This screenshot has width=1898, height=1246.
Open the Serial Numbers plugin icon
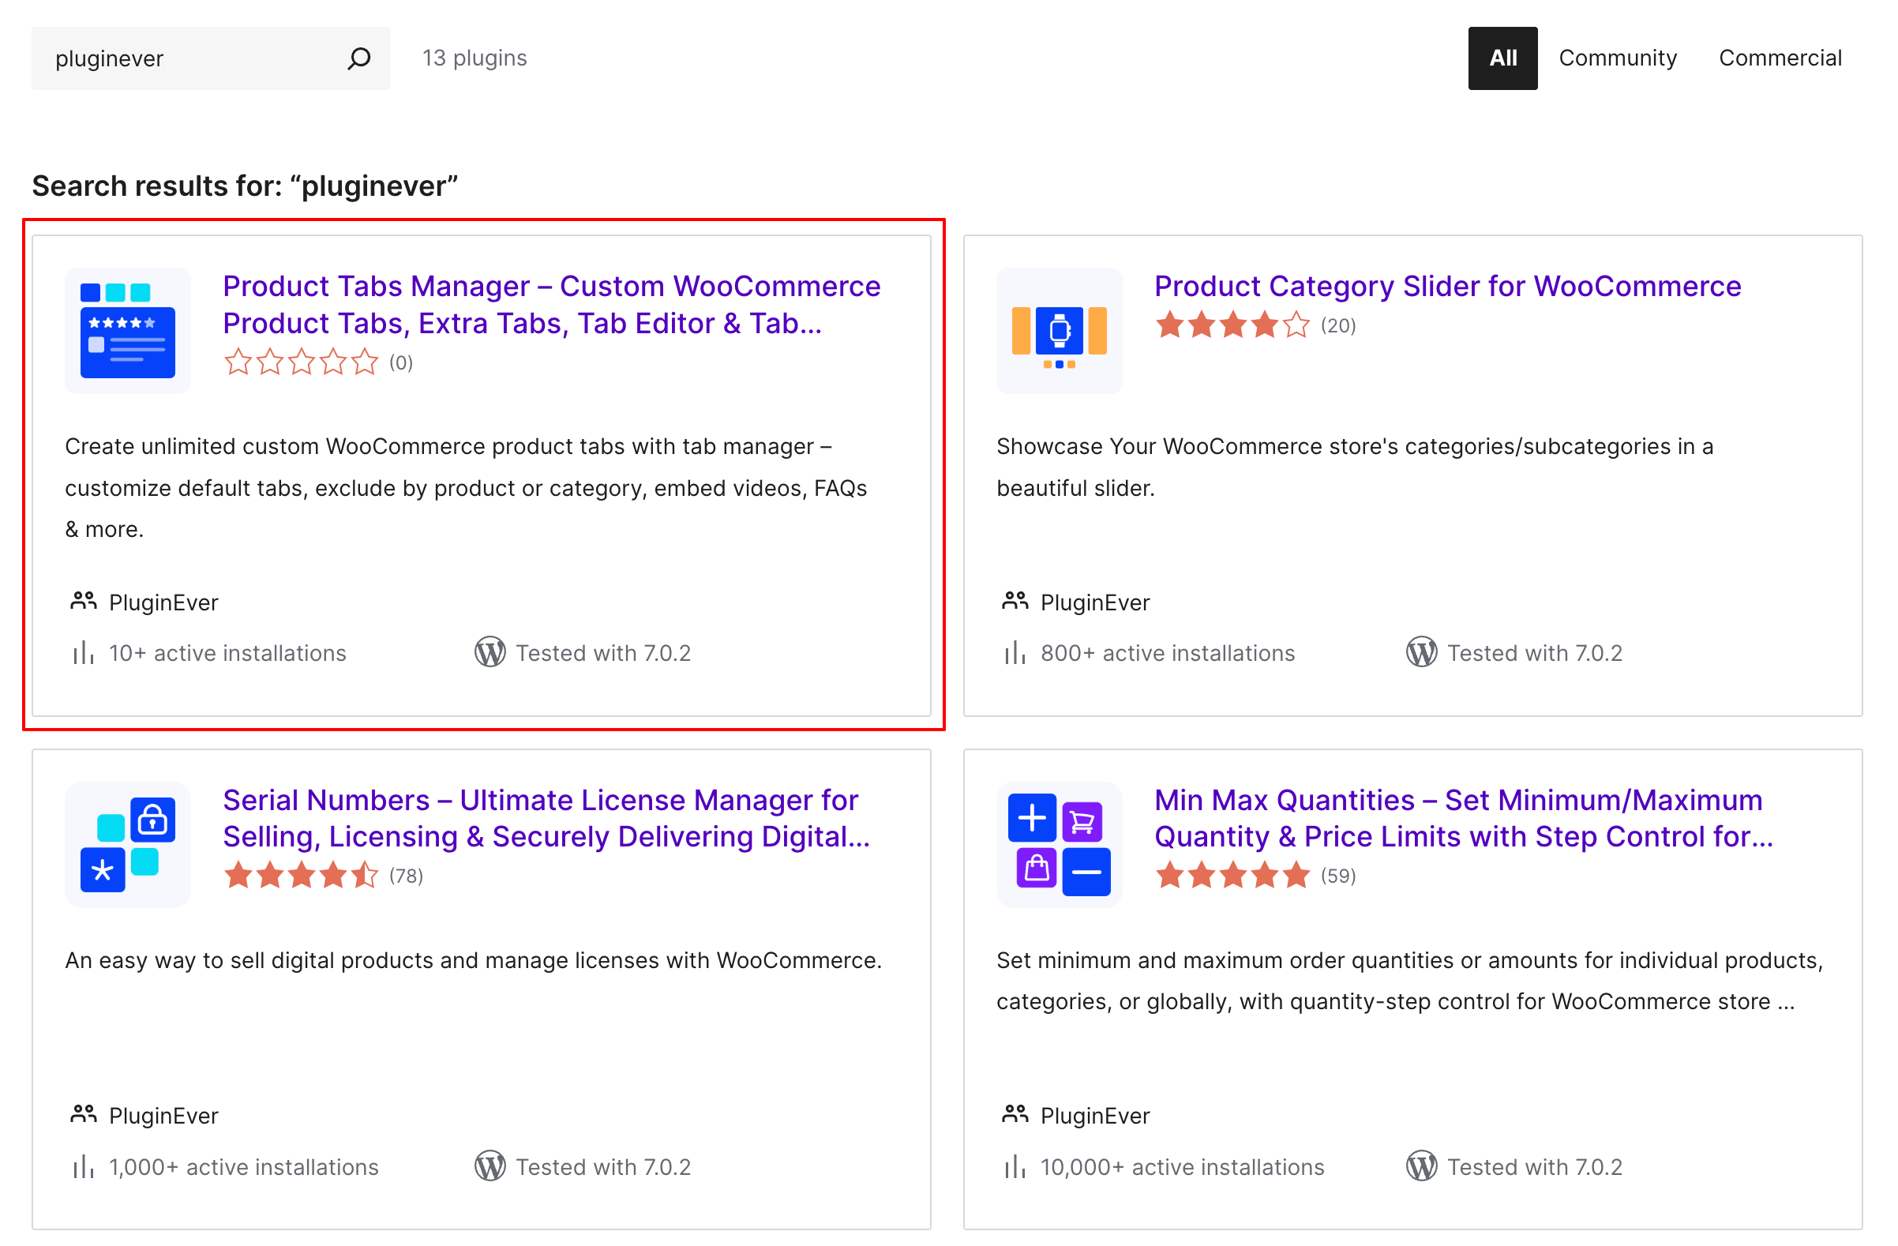[128, 844]
